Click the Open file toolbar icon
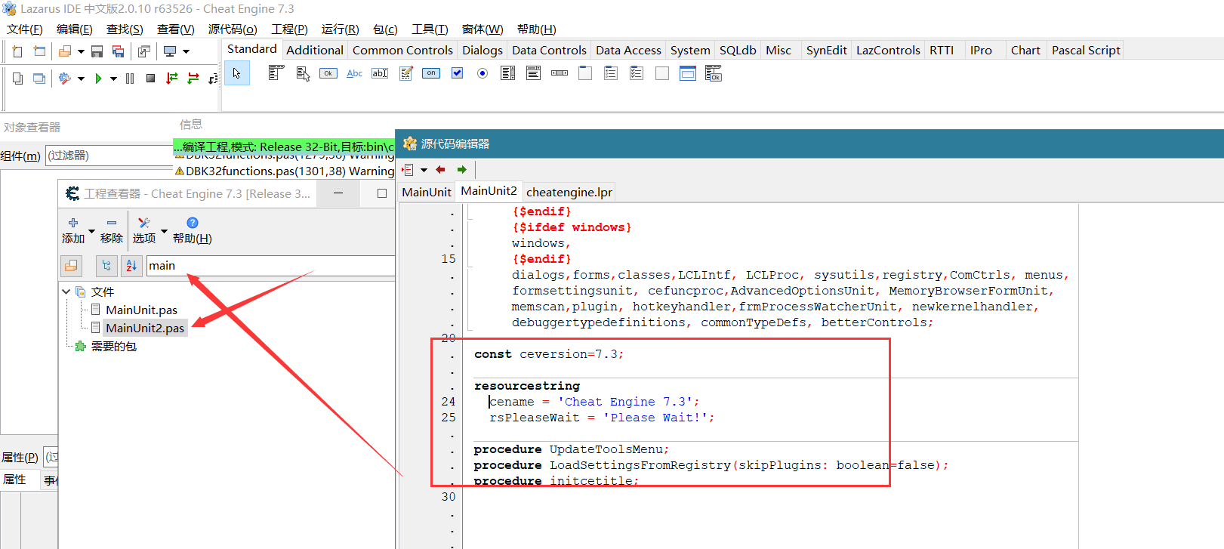Viewport: 1224px width, 549px height. pyautogui.click(x=65, y=51)
